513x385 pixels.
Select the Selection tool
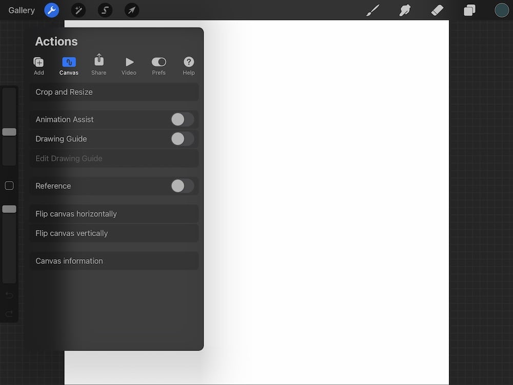pos(105,10)
